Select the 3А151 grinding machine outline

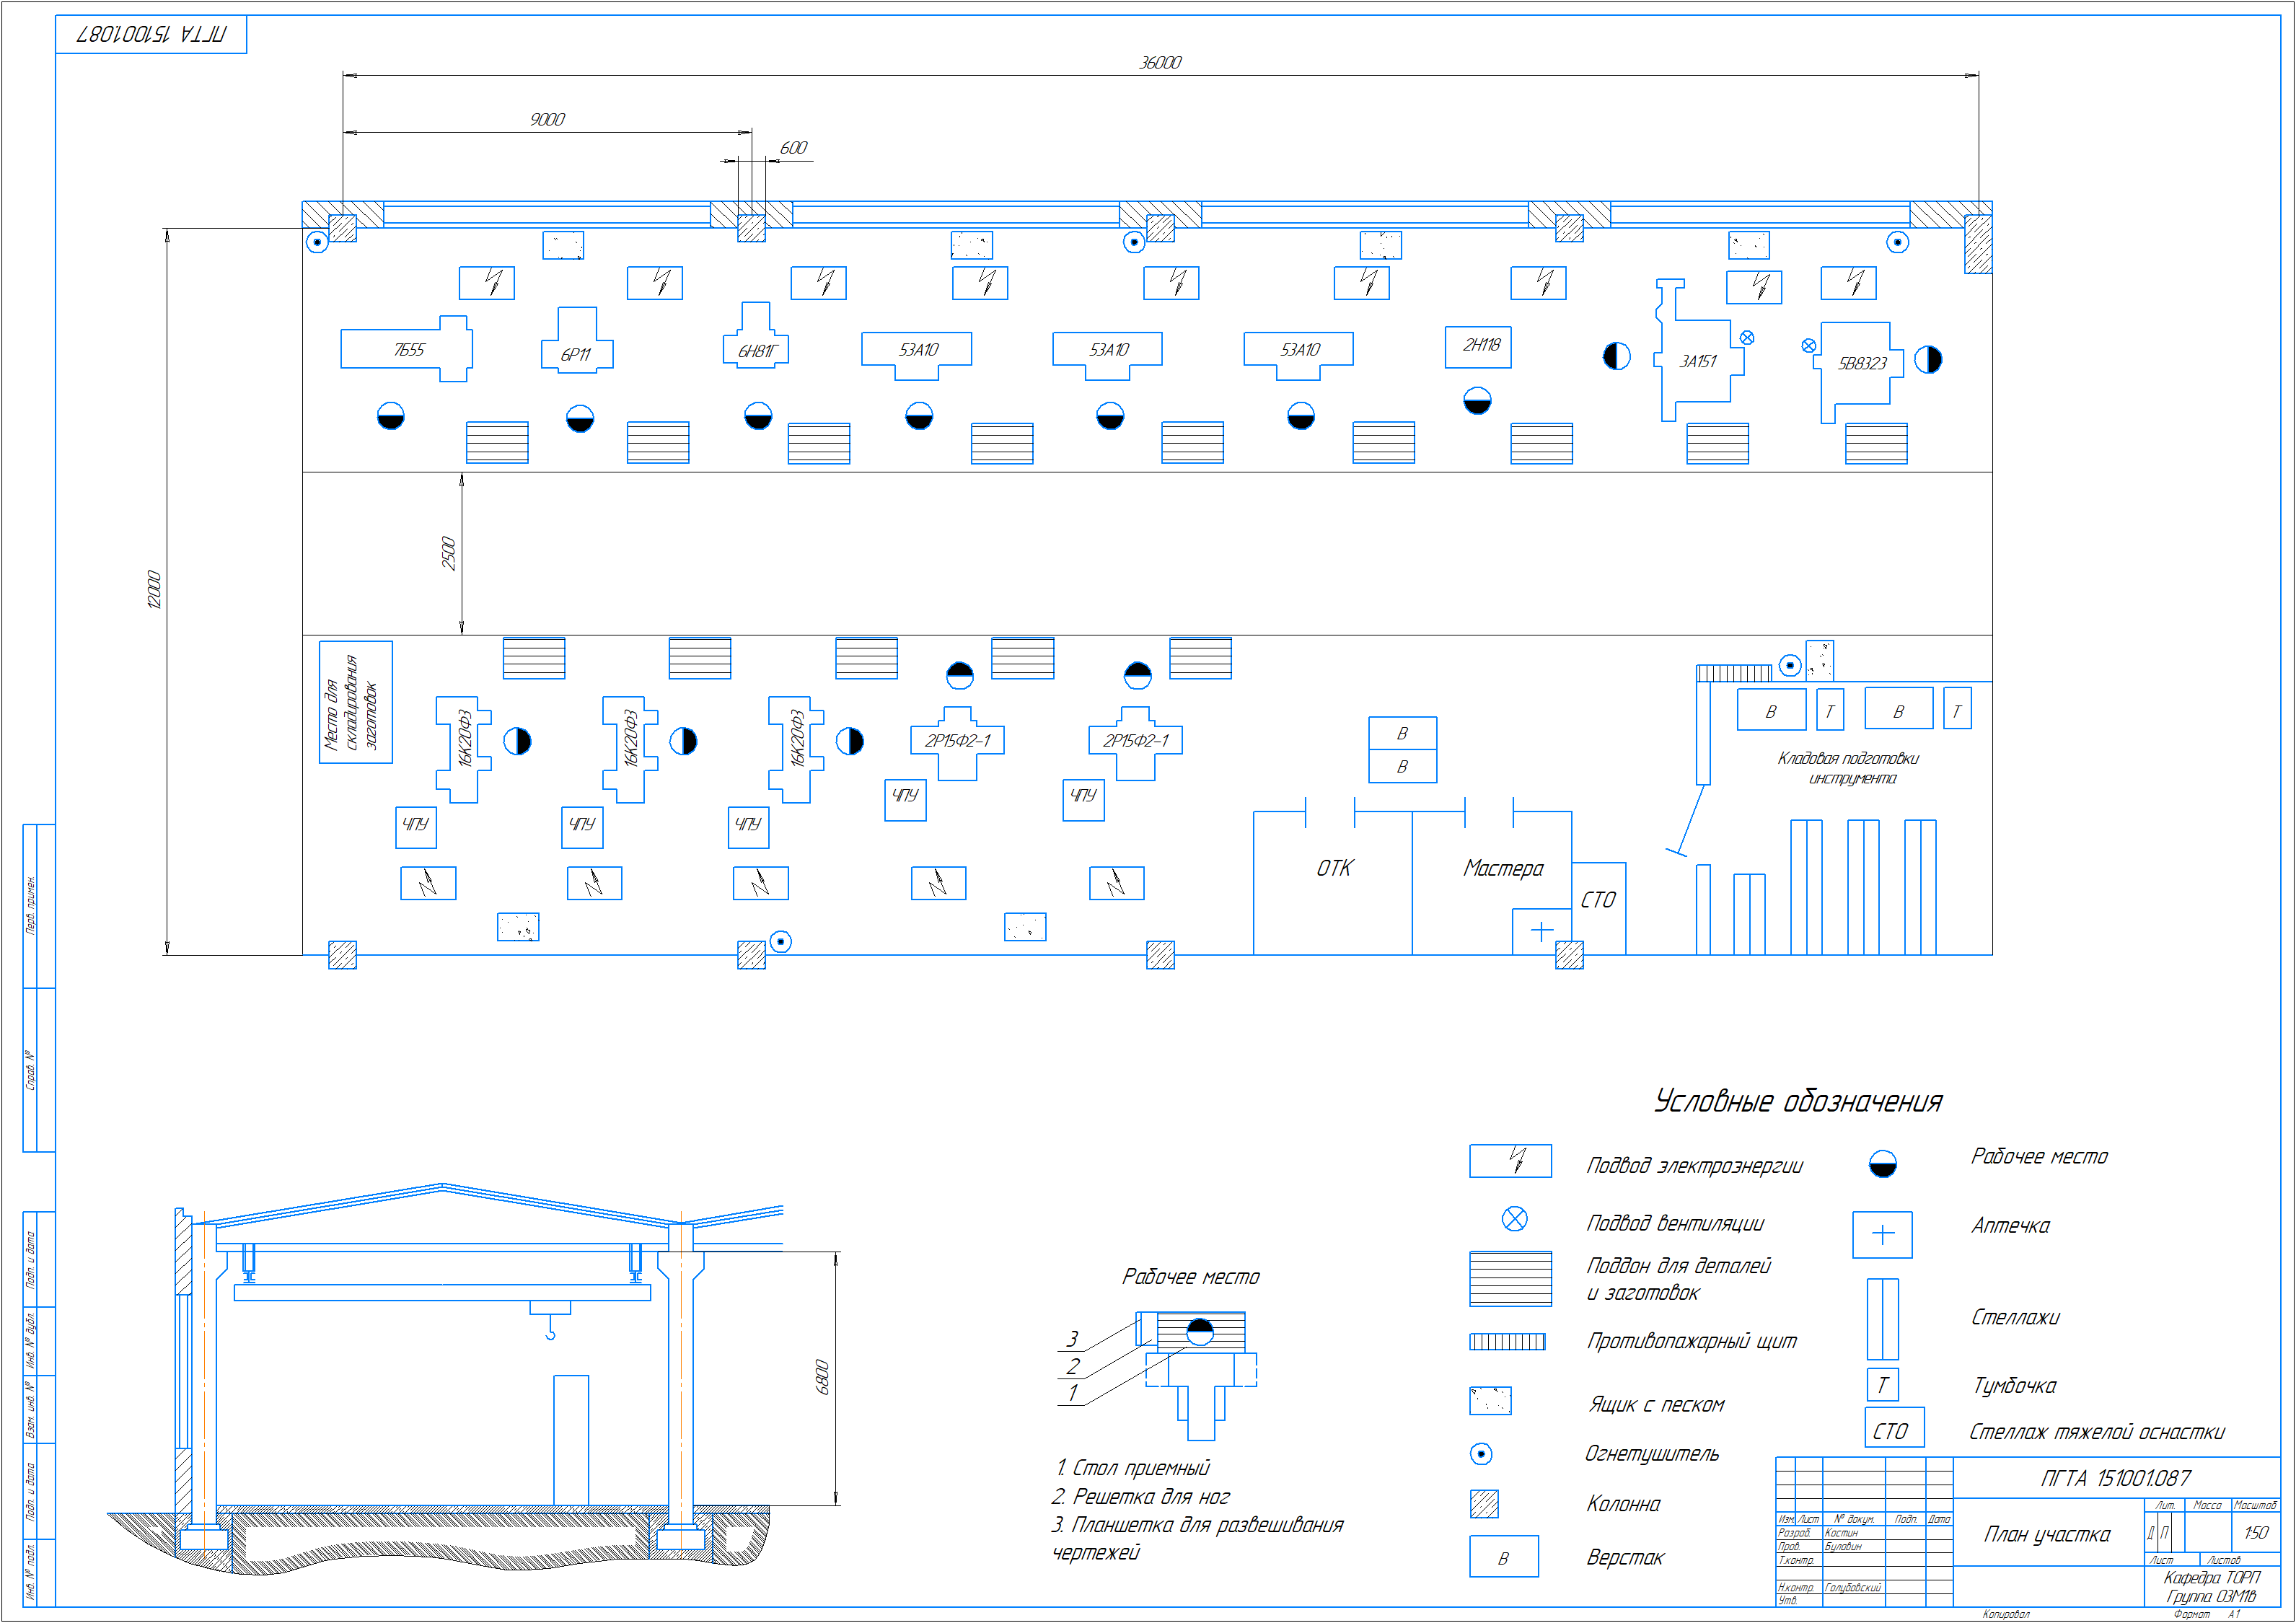[1697, 360]
